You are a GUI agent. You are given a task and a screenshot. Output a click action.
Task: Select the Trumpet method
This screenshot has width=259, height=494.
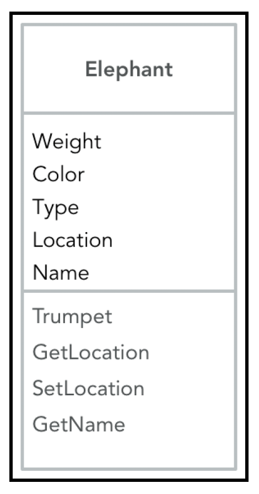(73, 316)
